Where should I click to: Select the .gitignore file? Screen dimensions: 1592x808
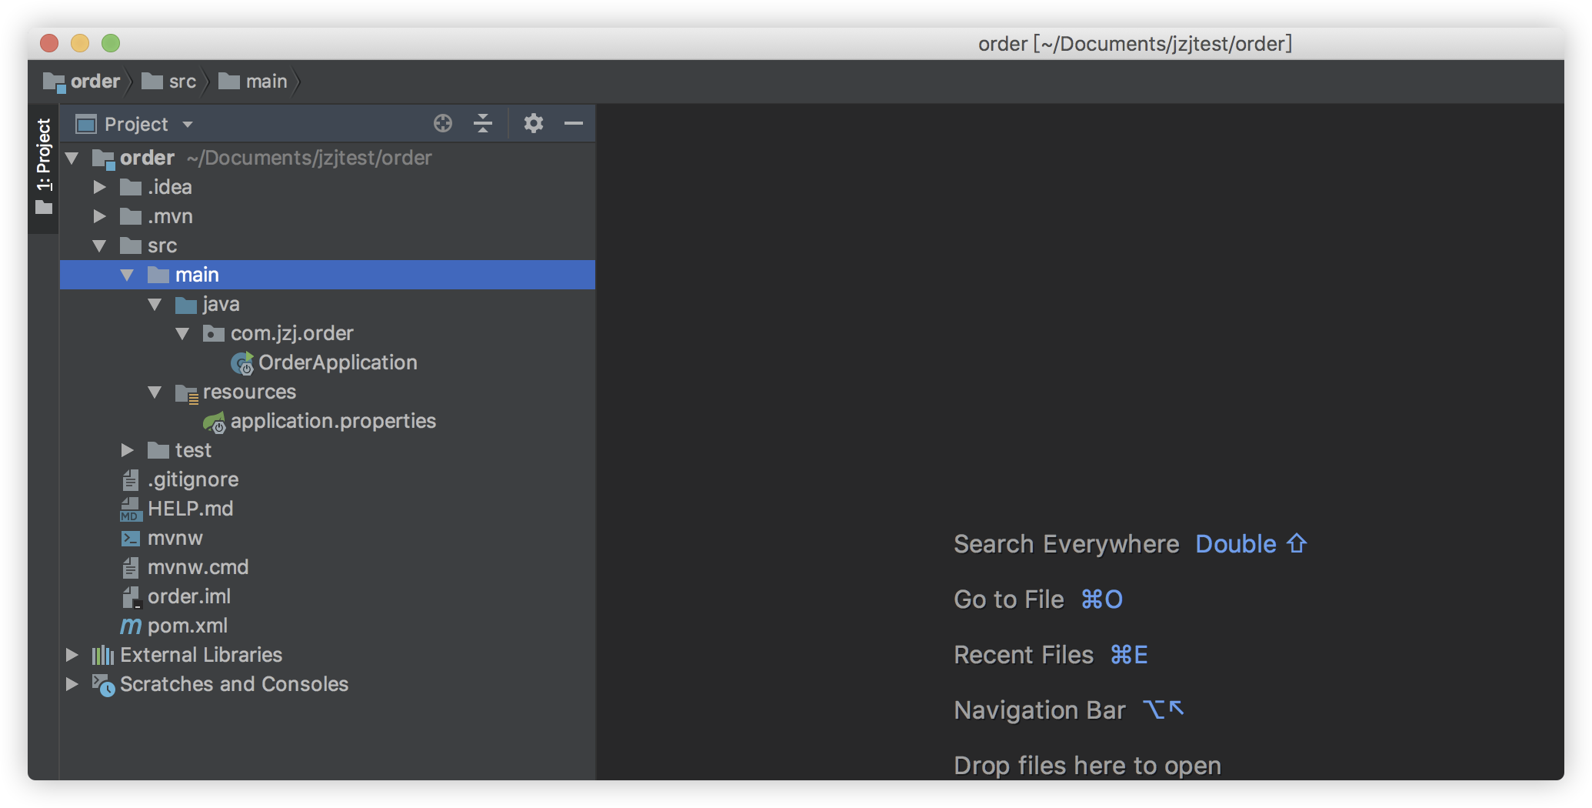[x=193, y=479]
